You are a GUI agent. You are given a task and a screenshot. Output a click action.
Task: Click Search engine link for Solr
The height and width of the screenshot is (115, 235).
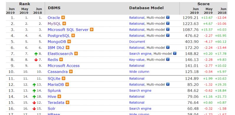[x=140, y=109]
